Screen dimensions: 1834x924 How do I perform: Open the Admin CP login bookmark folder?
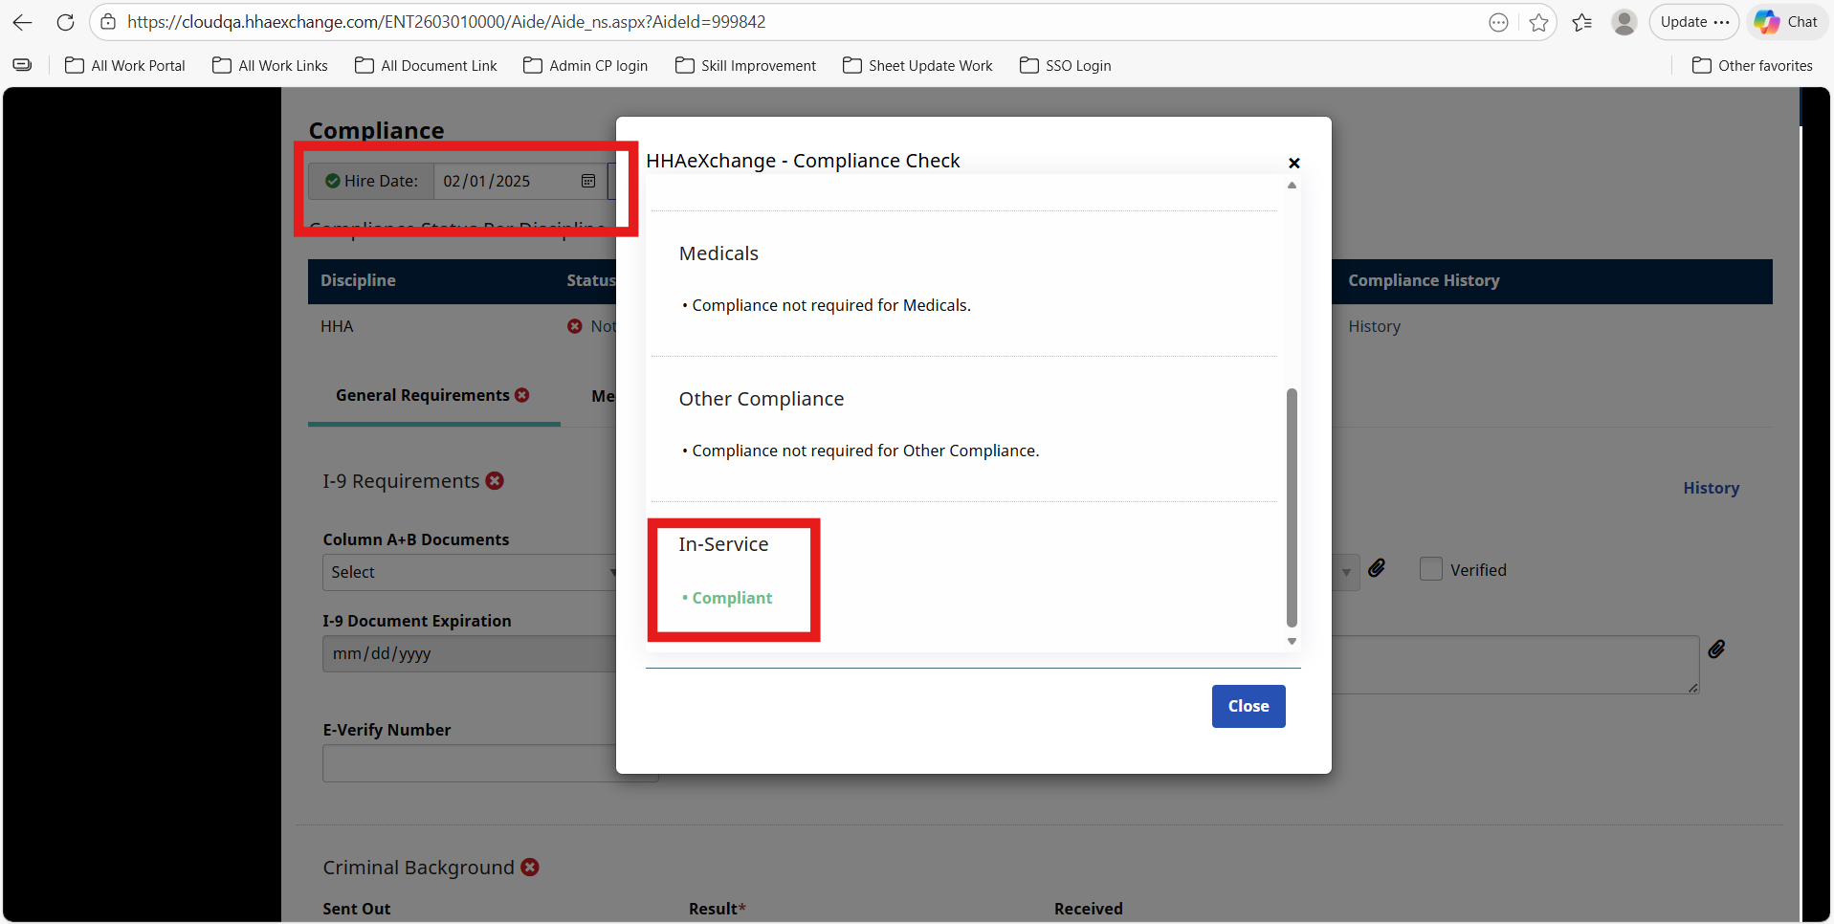(x=586, y=66)
